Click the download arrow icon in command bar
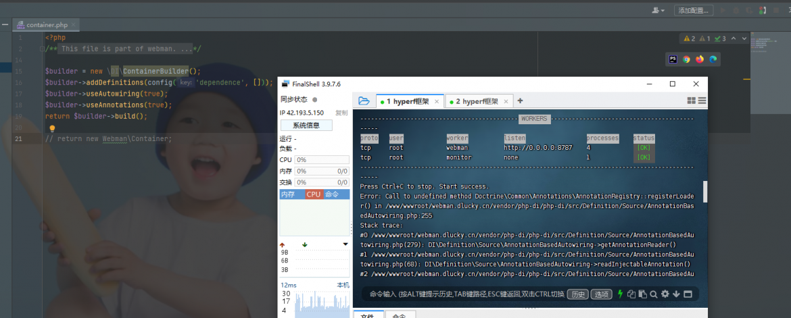The height and width of the screenshot is (318, 791). click(676, 294)
